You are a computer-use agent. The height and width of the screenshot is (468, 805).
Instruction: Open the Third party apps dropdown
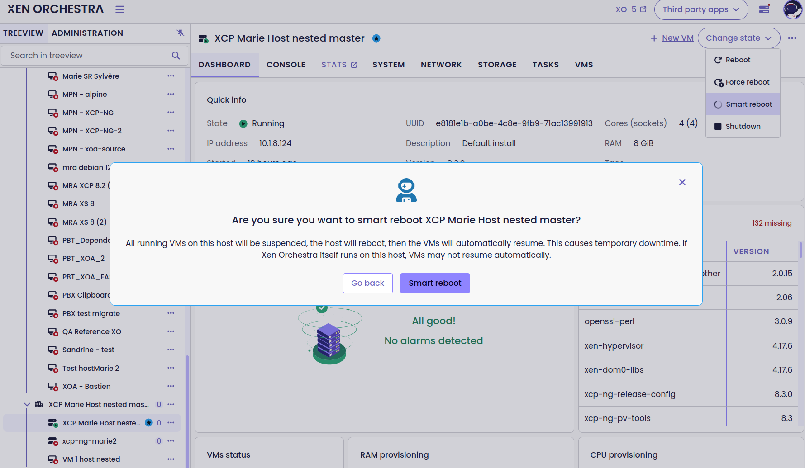pos(701,9)
